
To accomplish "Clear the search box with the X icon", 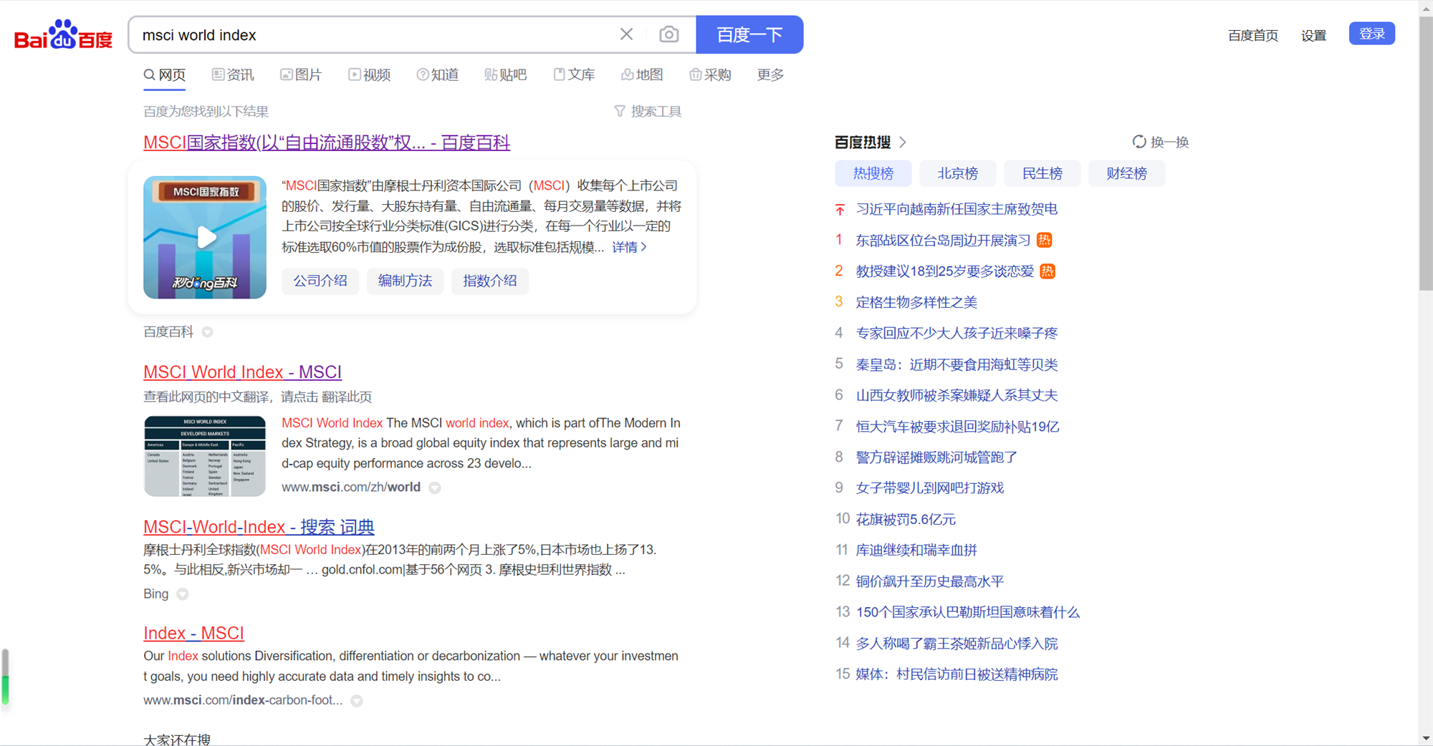I will point(626,34).
